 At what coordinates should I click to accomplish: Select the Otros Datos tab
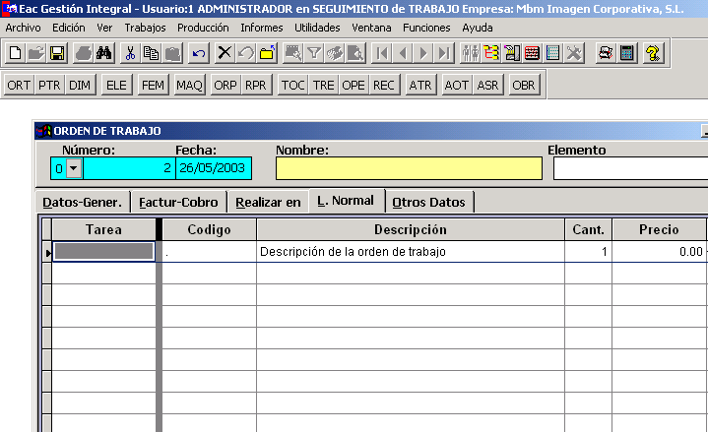428,203
